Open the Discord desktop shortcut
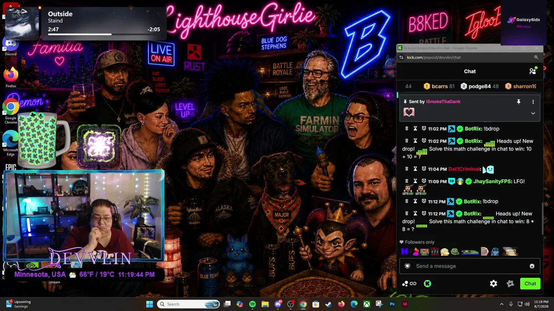The height and width of the screenshot is (311, 554). pyautogui.click(x=11, y=46)
